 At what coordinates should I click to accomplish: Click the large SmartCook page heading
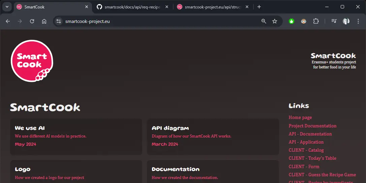[45, 108]
